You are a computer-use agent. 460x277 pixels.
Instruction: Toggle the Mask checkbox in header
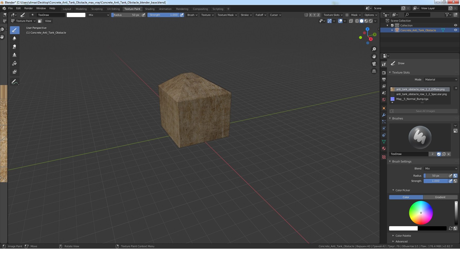coord(347,15)
